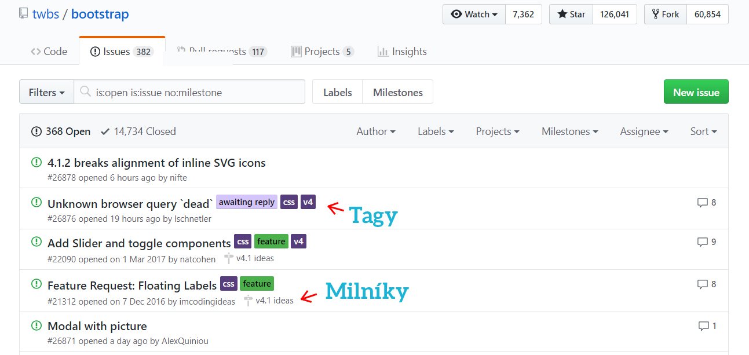Expand the Projects filter dropdown
This screenshot has height=355, width=749.
coord(498,131)
